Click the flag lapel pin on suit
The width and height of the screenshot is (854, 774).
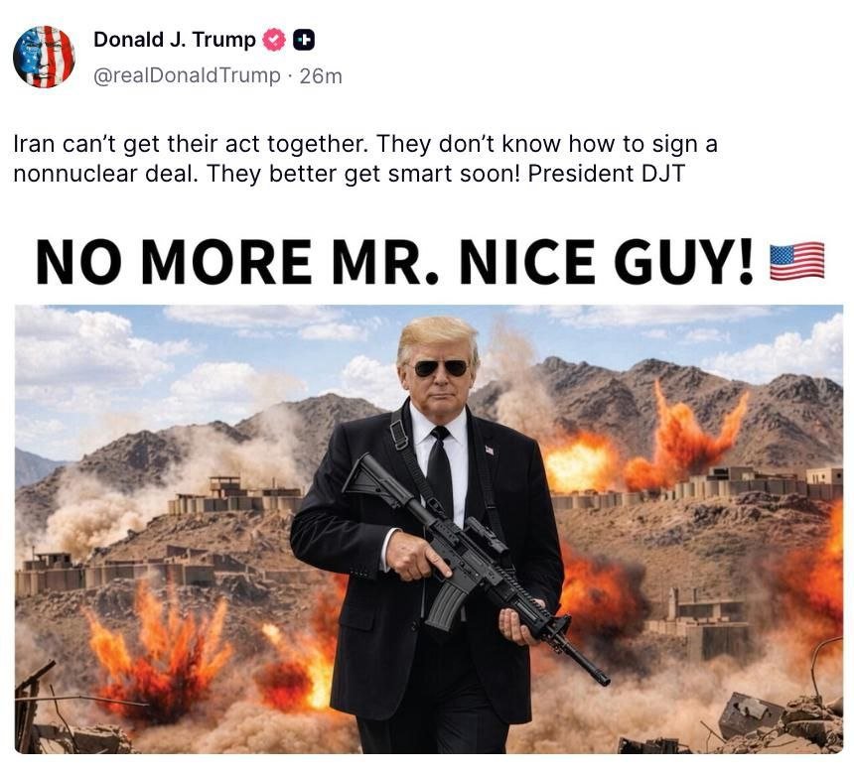point(490,451)
